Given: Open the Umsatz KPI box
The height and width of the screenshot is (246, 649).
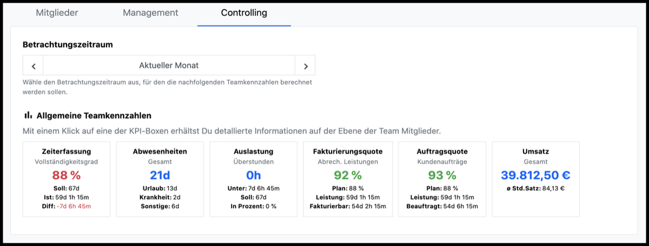Looking at the screenshot, I should (x=535, y=179).
